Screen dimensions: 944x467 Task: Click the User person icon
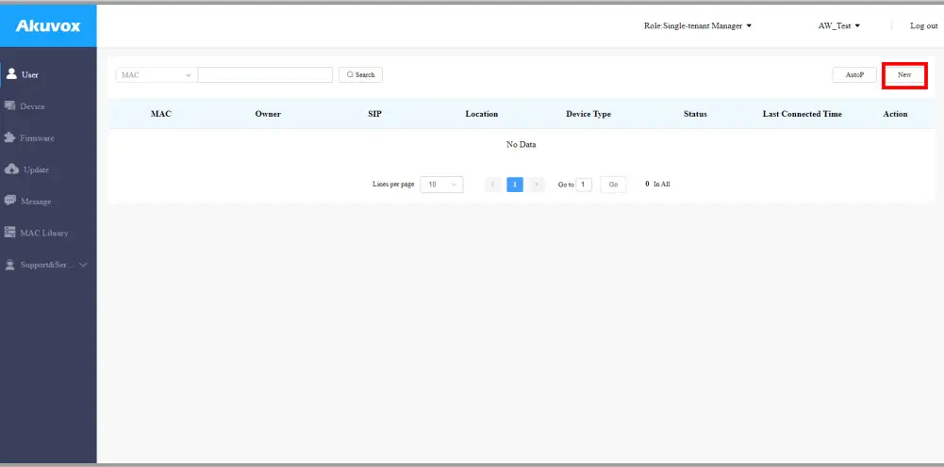coord(10,74)
